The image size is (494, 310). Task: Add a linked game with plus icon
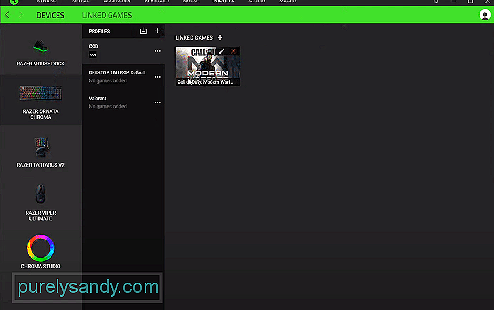tap(220, 37)
